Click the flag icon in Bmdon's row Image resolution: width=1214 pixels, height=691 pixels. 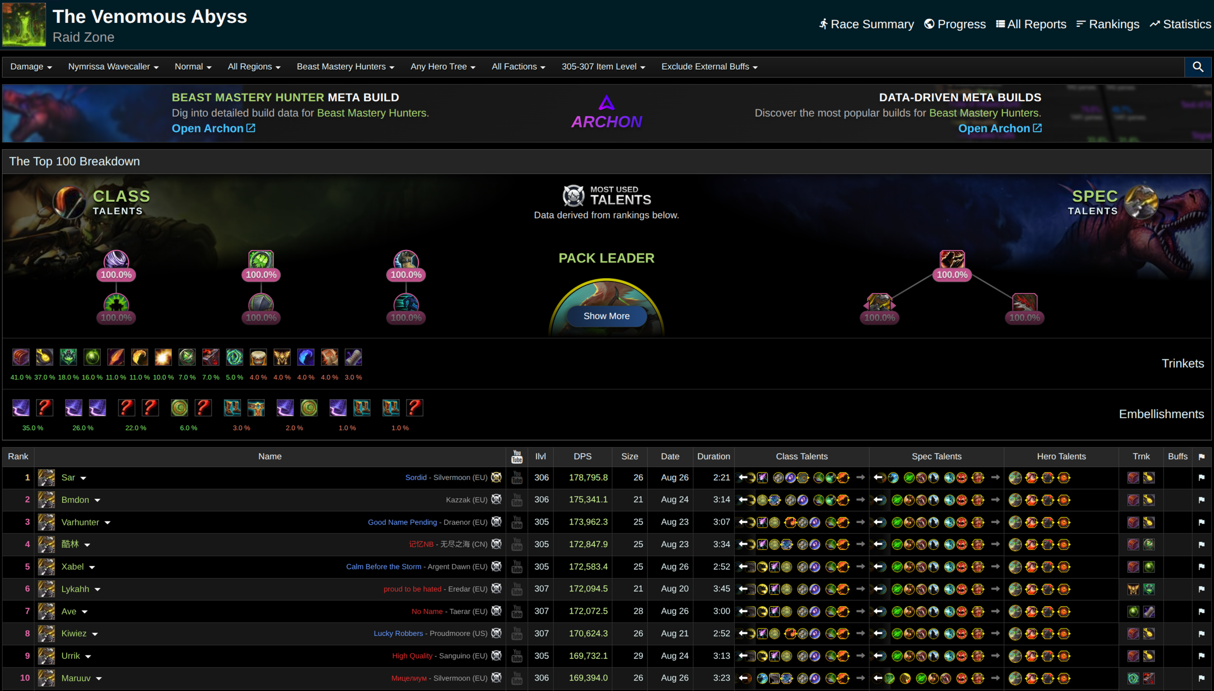[x=1201, y=500]
